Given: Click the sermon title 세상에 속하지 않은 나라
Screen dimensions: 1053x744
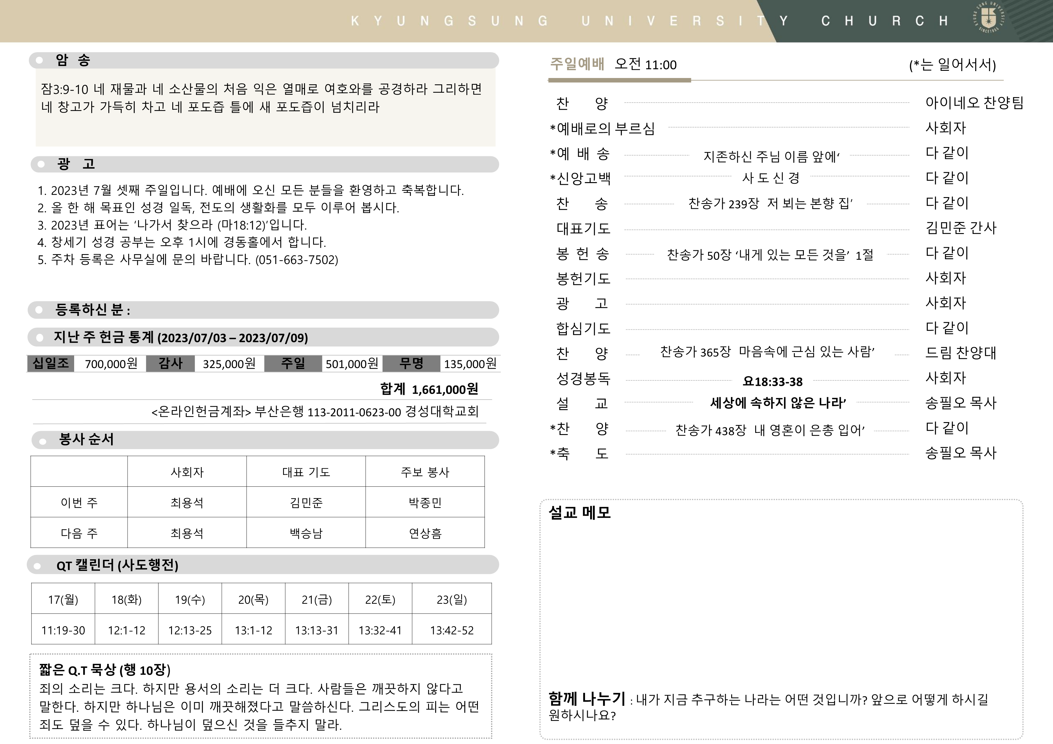Looking at the screenshot, I should [778, 403].
